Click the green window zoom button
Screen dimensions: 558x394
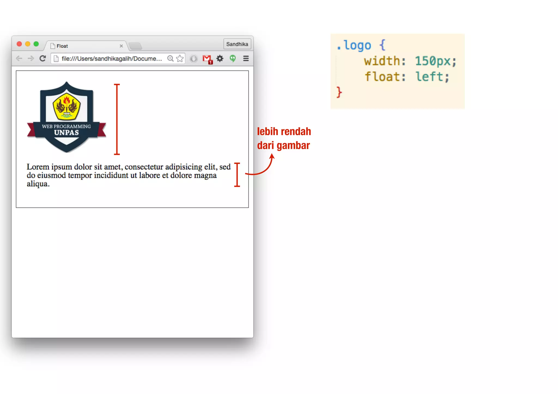(36, 44)
